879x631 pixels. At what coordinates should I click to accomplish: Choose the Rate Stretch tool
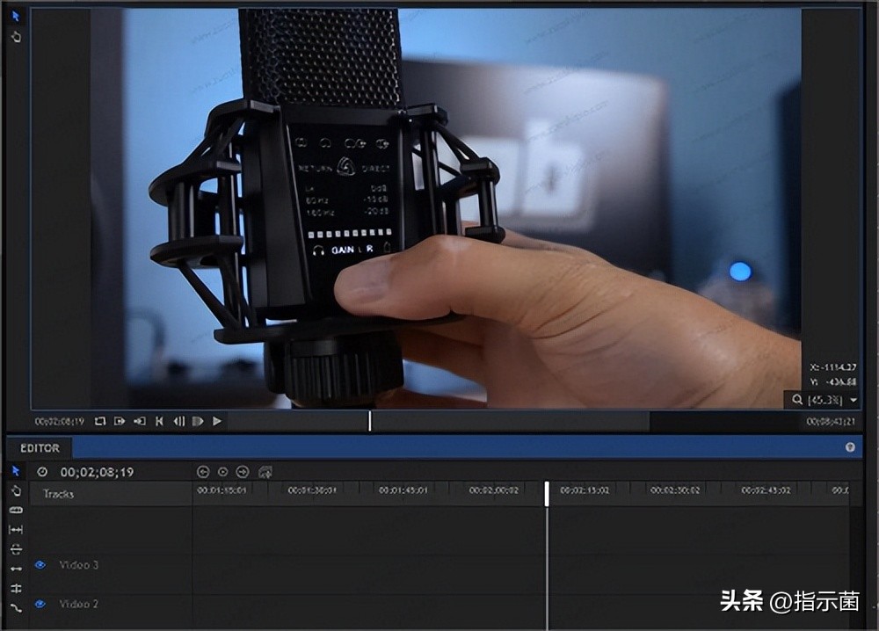[x=16, y=569]
